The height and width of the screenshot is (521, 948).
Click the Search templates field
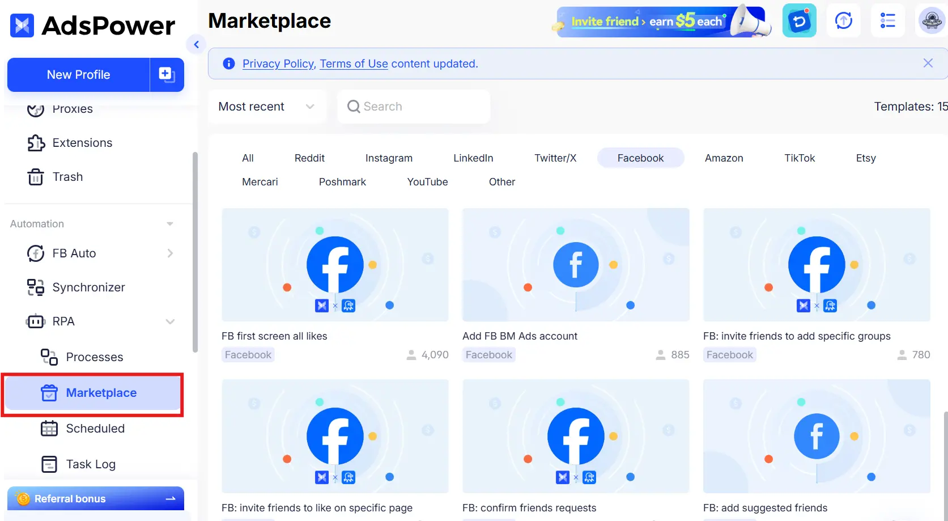tap(414, 107)
